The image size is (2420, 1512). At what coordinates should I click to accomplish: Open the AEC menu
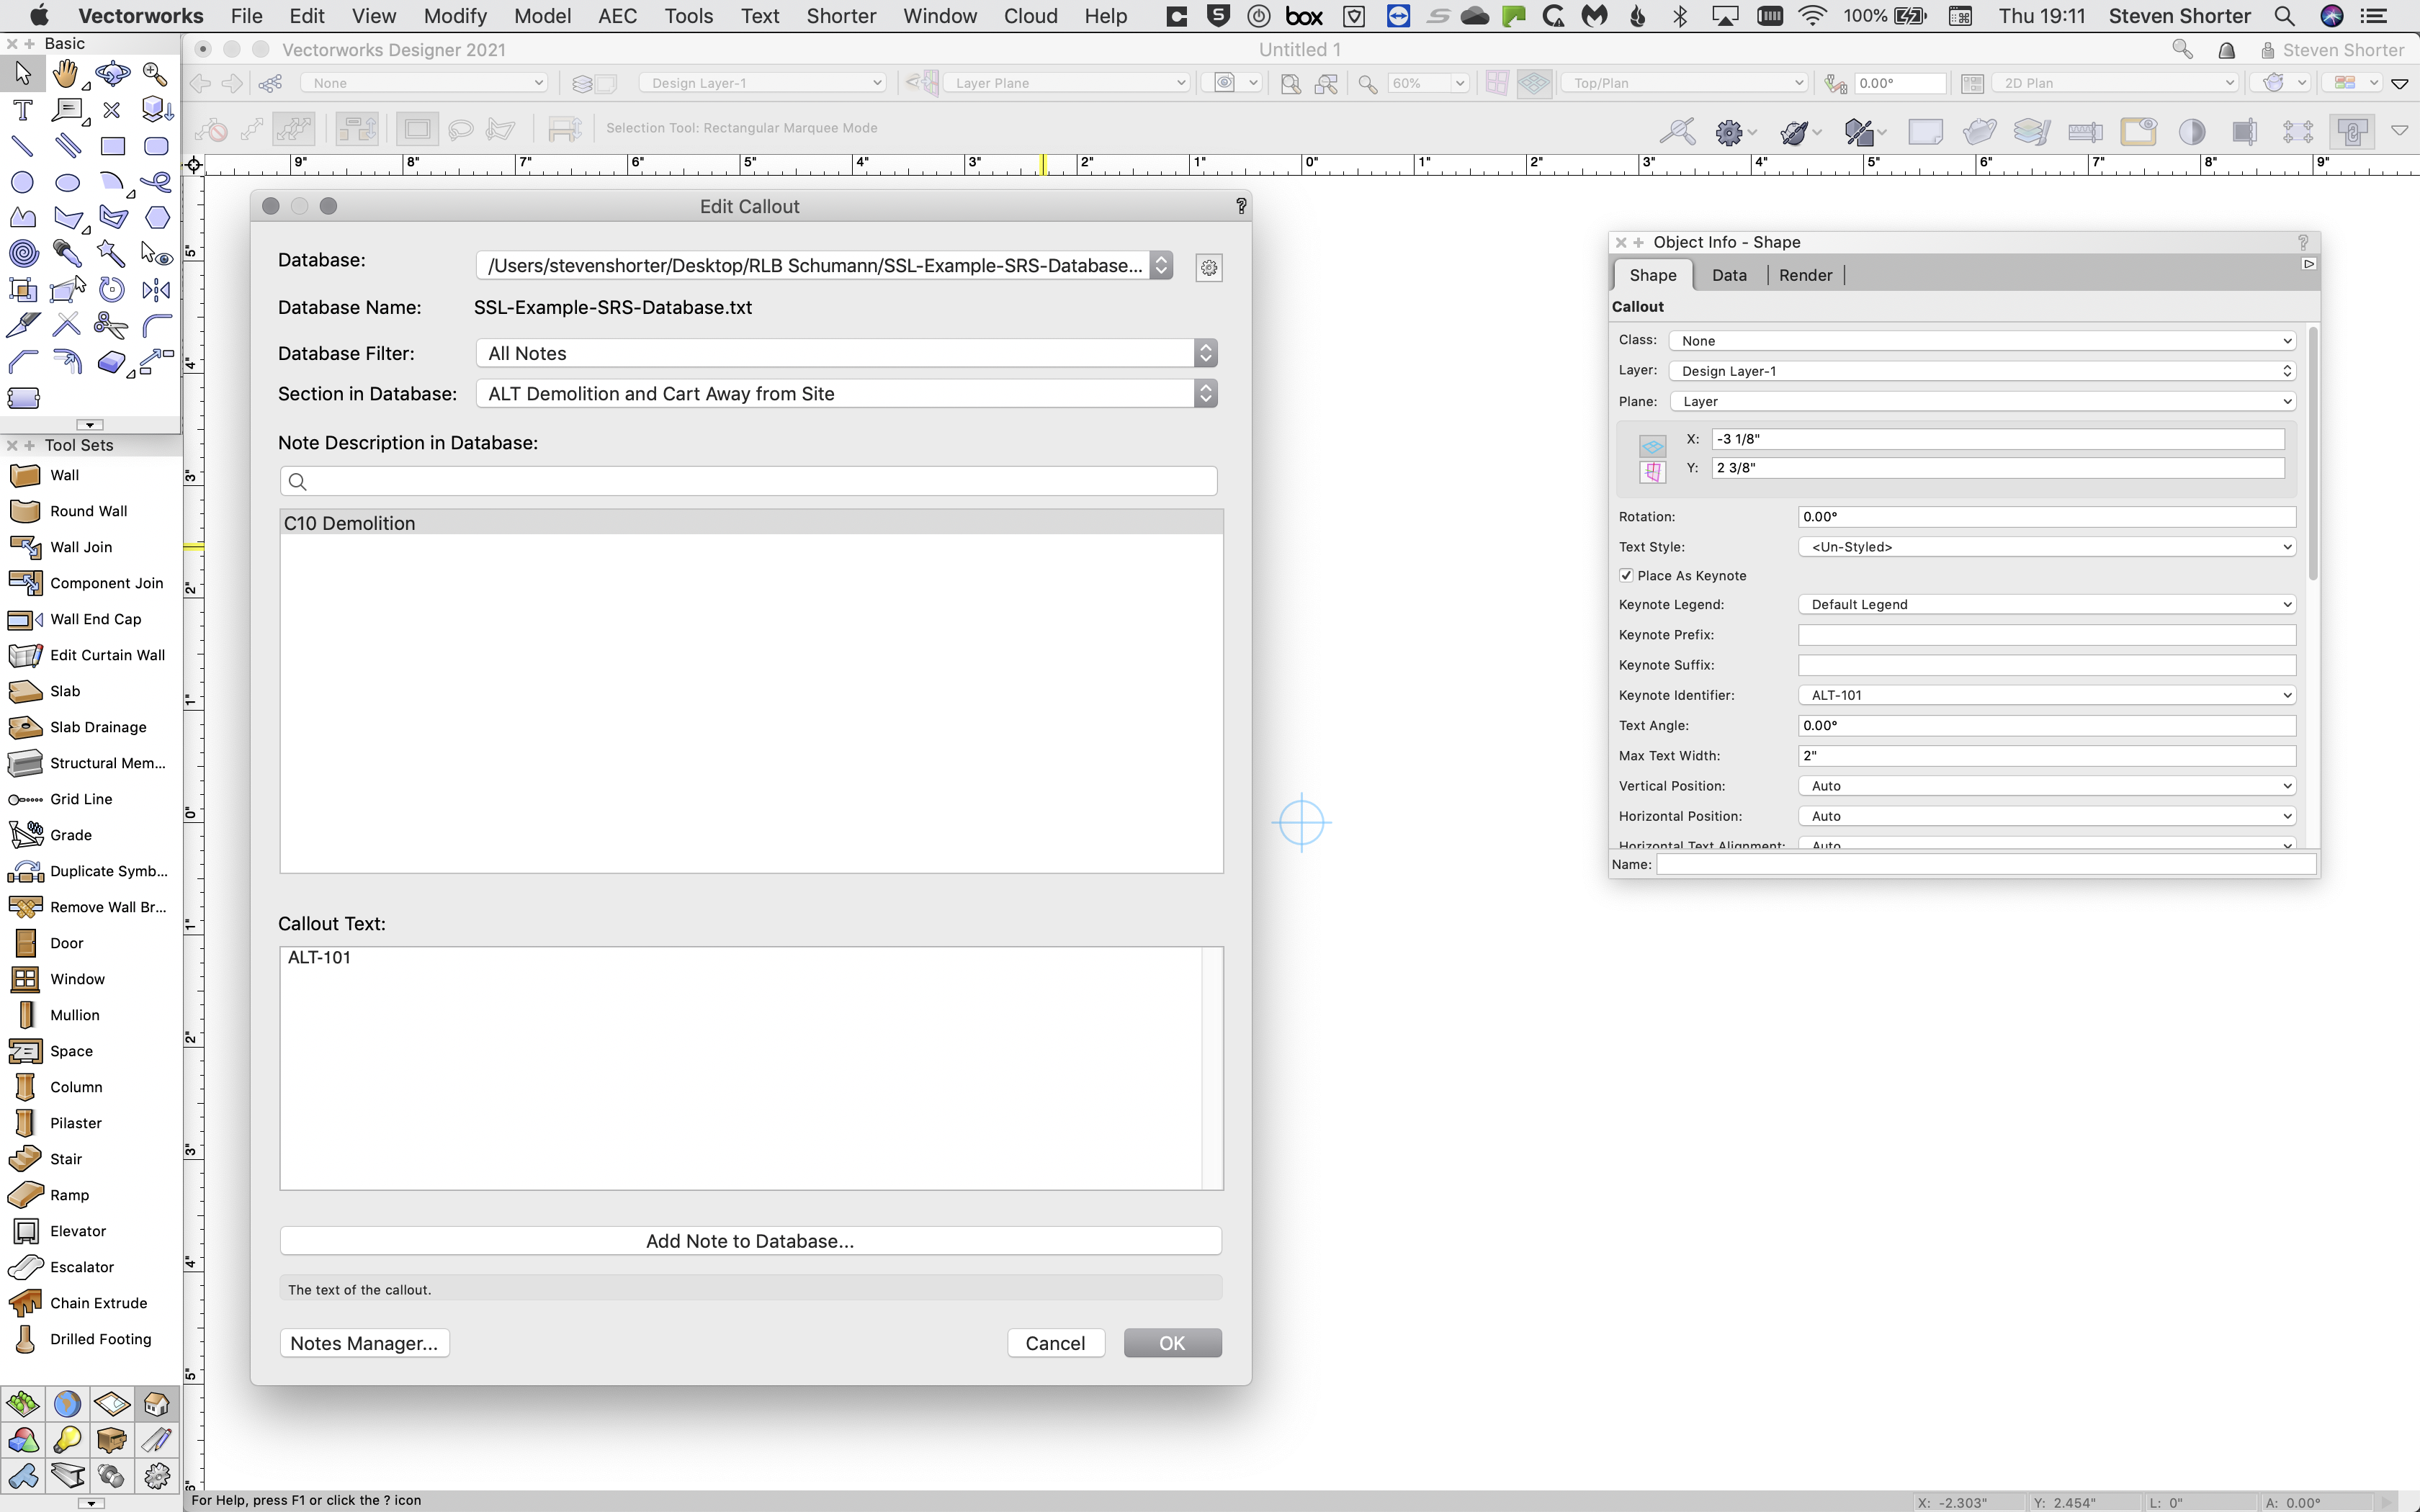(x=617, y=16)
